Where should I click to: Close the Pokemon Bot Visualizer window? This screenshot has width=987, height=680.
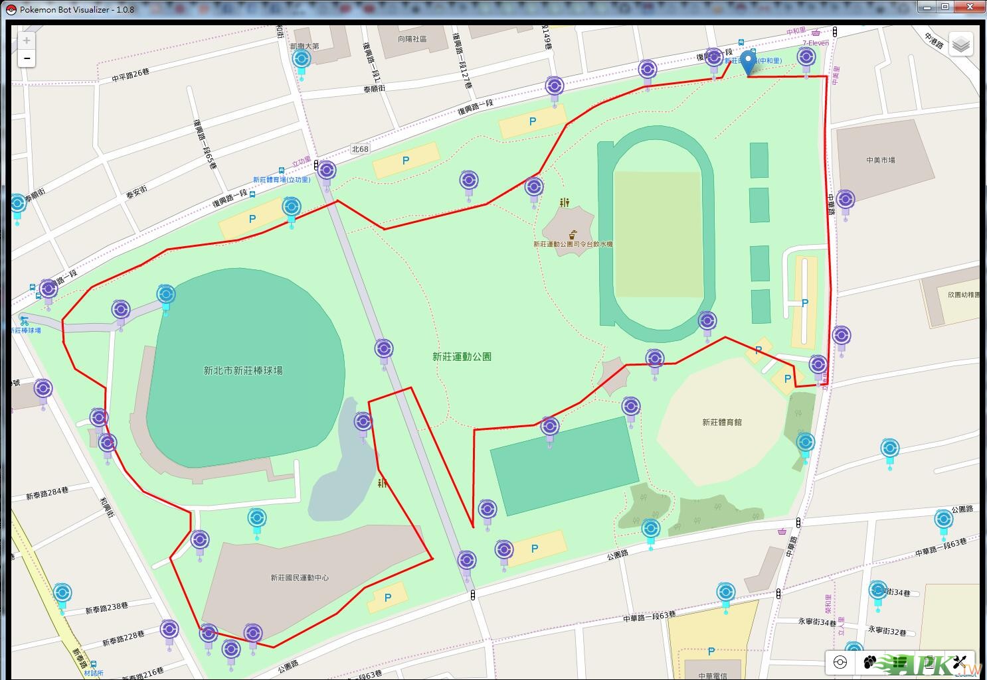tap(970, 7)
